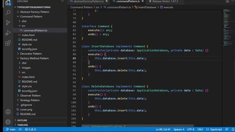Open commandPattern.ts in the file tree

pos(35,30)
